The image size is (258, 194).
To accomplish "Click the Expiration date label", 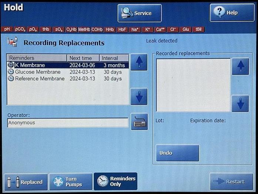I will point(208,120).
